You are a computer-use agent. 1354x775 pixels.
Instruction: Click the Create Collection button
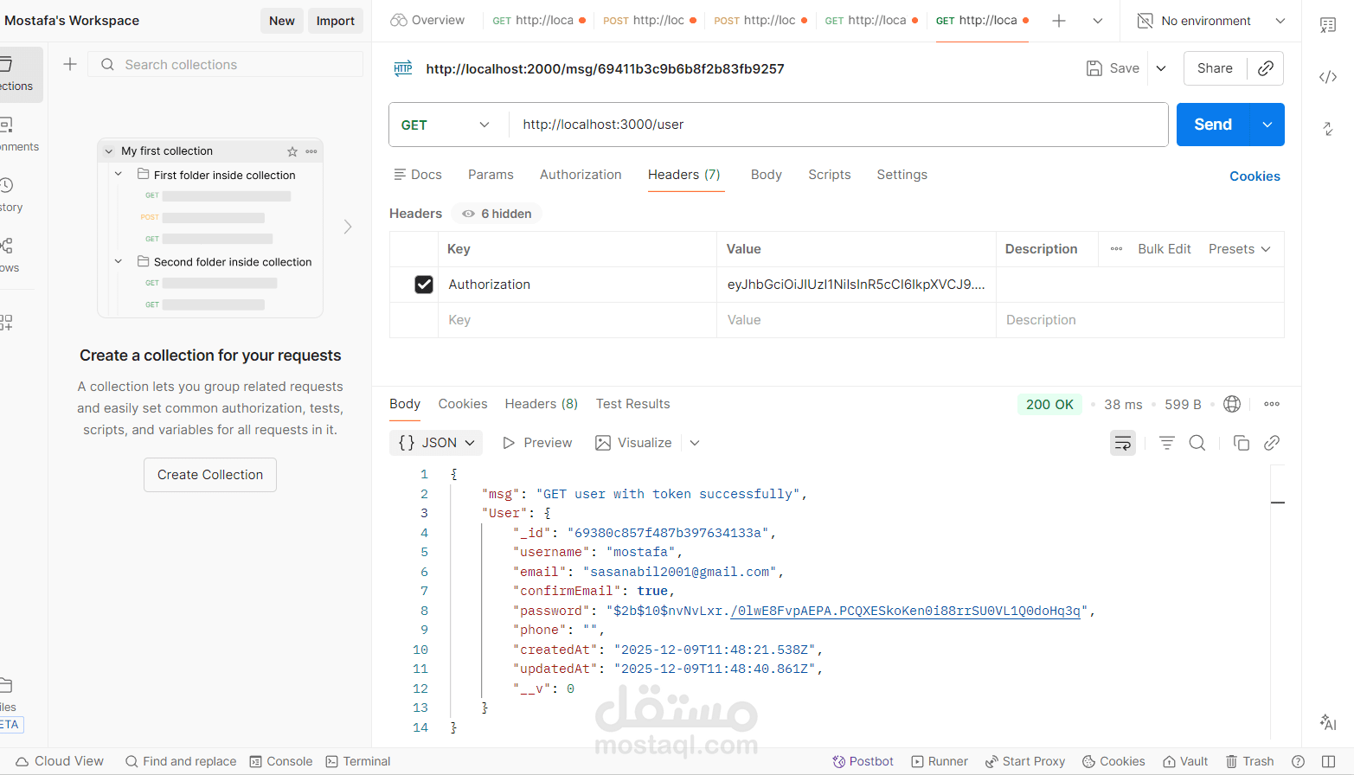(210, 475)
